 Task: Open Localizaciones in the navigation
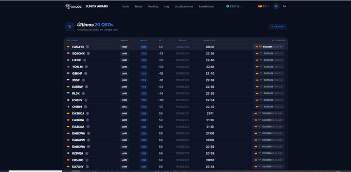tap(184, 6)
